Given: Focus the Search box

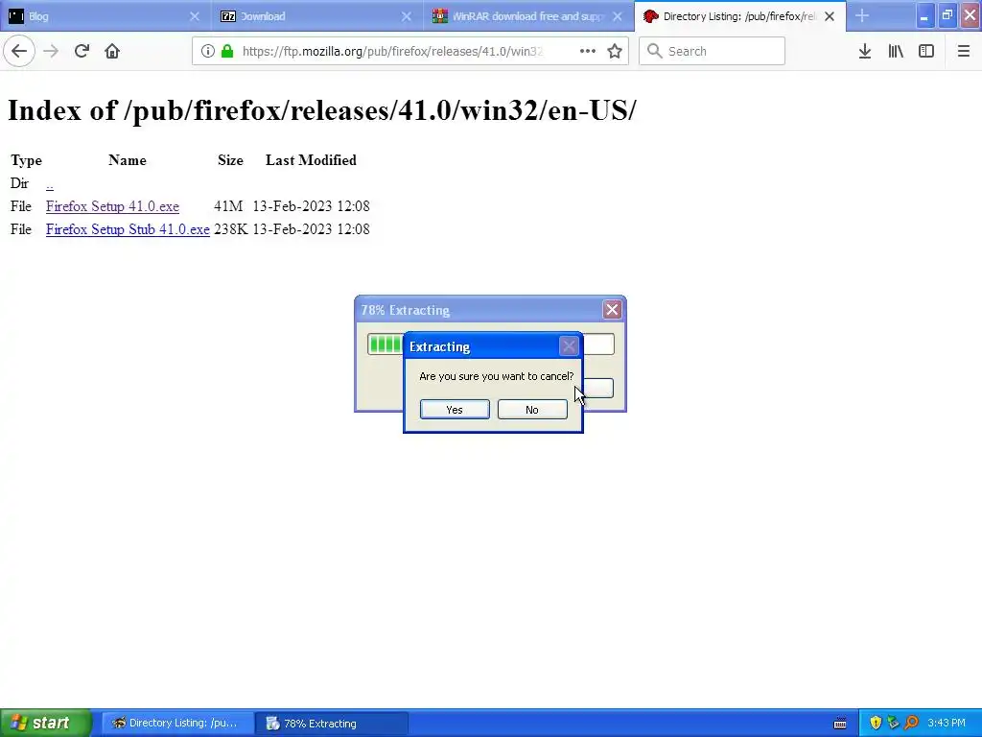Looking at the screenshot, I should click(713, 51).
